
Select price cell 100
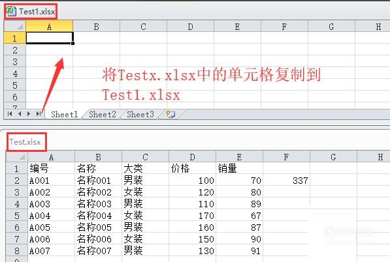[192, 180]
